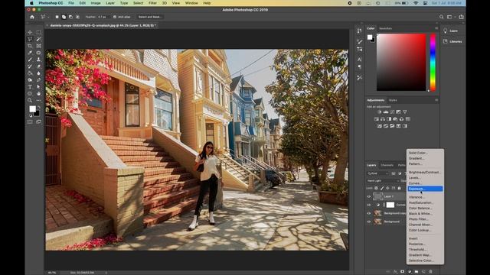The height and width of the screenshot is (275, 490).
Task: Select the Clone Stamp tool
Action: point(38,60)
